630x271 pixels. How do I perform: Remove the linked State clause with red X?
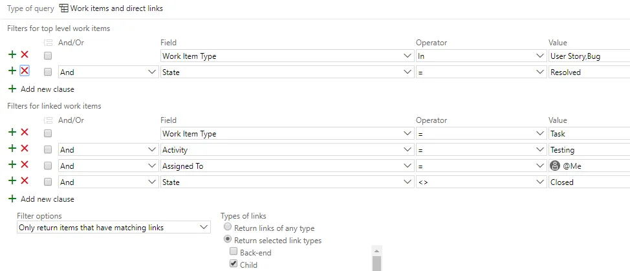pyautogui.click(x=25, y=182)
